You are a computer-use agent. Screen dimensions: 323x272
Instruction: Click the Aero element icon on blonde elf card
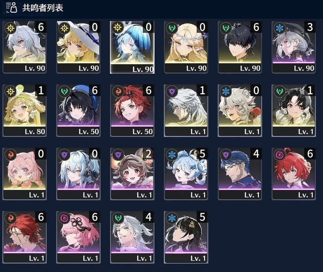tap(172, 28)
